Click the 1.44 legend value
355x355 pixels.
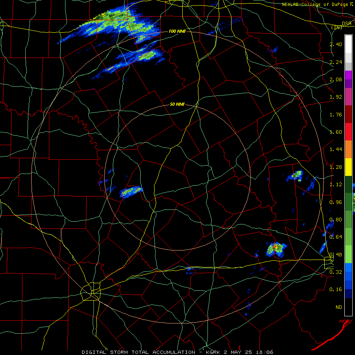[x=336, y=149]
